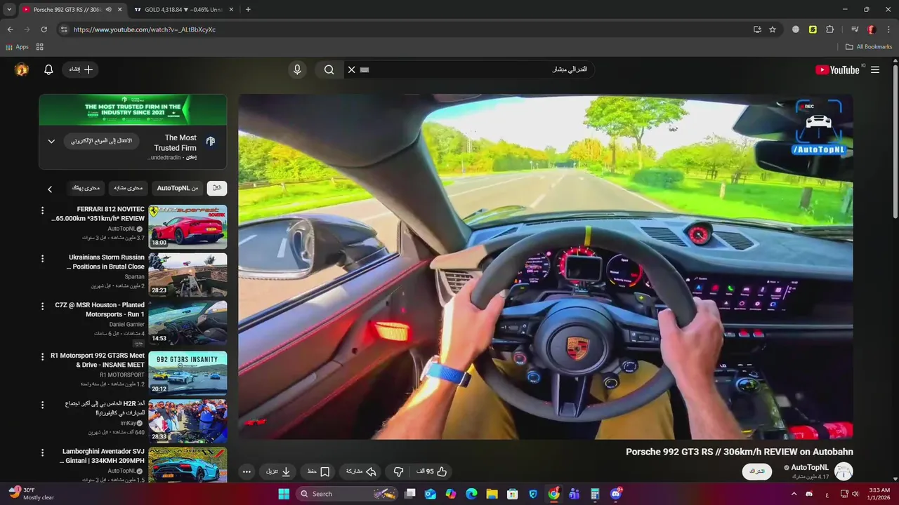The height and width of the screenshot is (505, 899).
Task: Select the similar content filter chip
Action: [x=129, y=188]
